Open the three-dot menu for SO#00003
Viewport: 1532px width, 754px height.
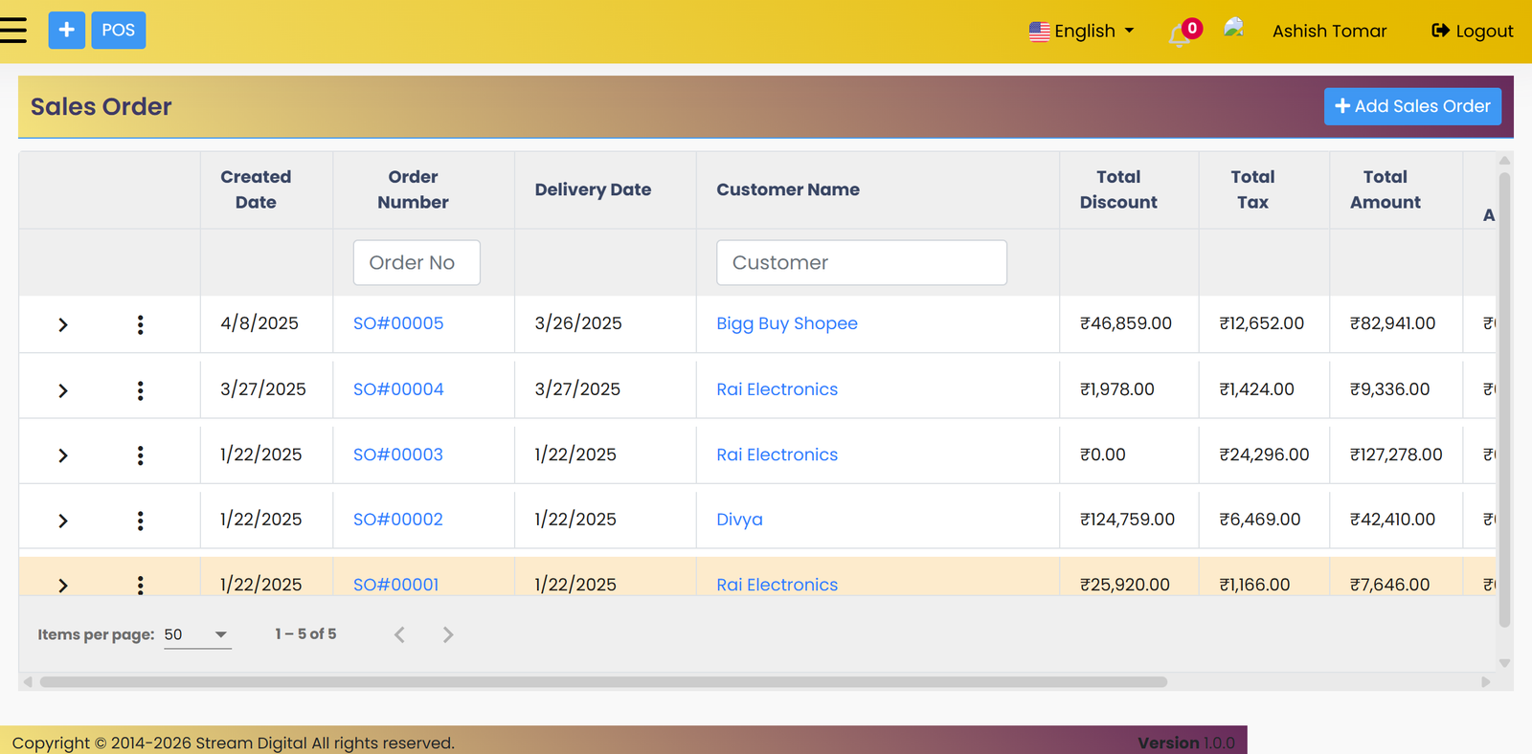click(x=140, y=455)
